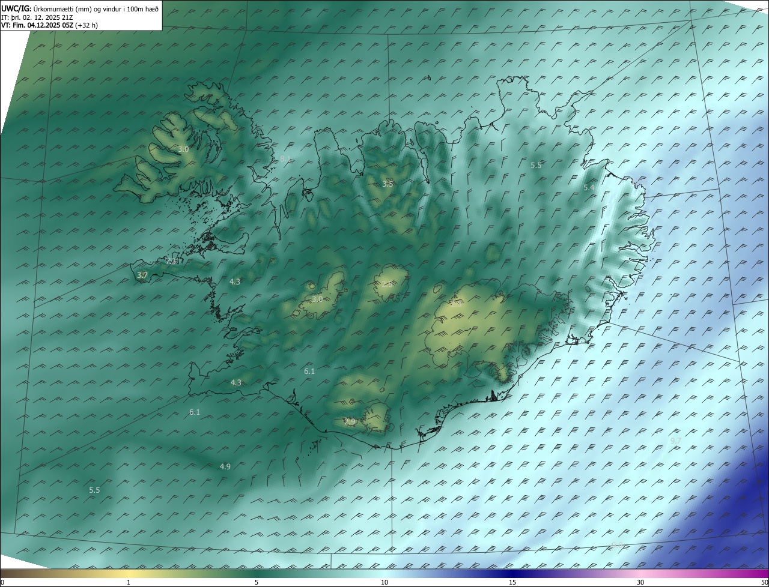Click the '5' tick label on the color scale
This screenshot has height=587, width=769.
pos(257,583)
